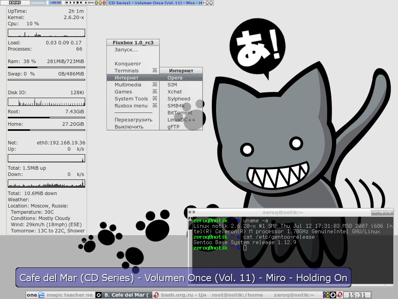
Task: Click Conky 'Kernel:' value 2.6.20-x
Action: click(73, 17)
